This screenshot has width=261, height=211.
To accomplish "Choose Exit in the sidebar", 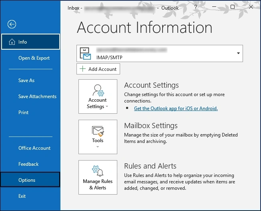I will pos(22,196).
